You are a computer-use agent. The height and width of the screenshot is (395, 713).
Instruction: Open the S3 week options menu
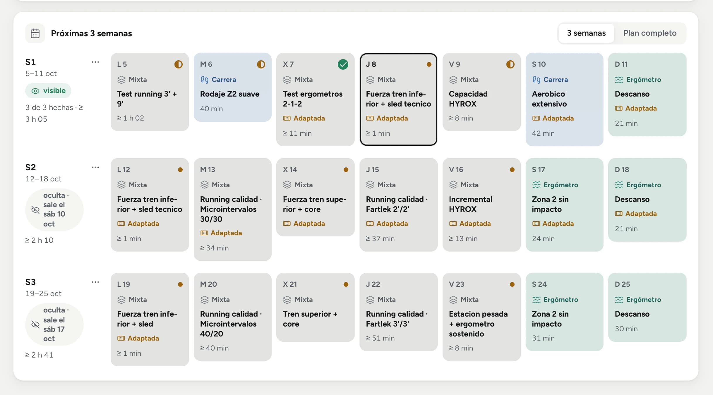(x=95, y=282)
